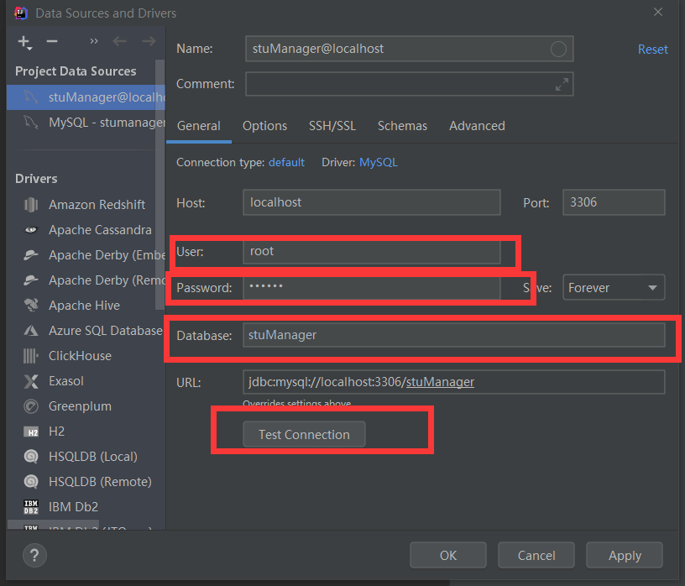Viewport: 685px width, 586px height.
Task: Choose the Azure SQL Database driver
Action: [86, 331]
